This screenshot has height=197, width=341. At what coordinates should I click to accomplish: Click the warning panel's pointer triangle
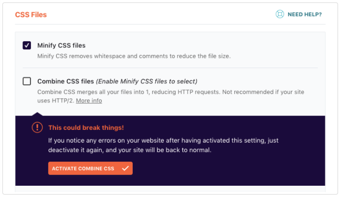(37, 114)
